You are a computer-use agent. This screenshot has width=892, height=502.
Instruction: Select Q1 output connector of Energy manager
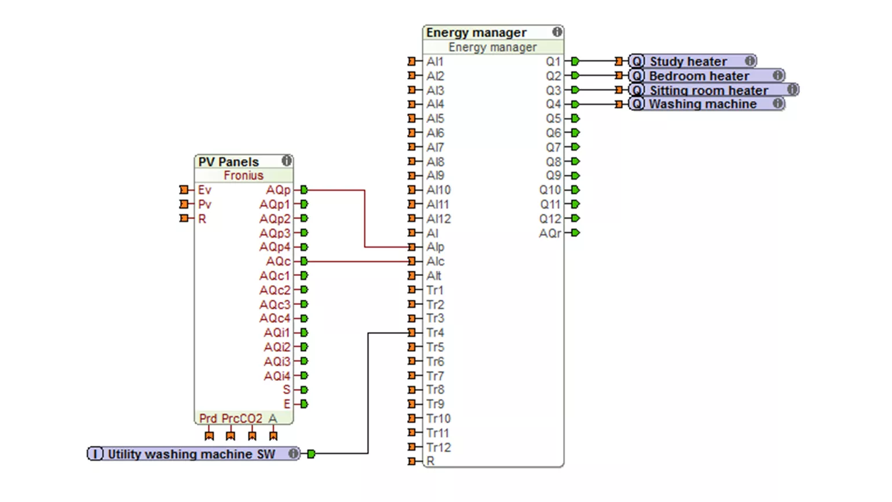click(x=575, y=61)
